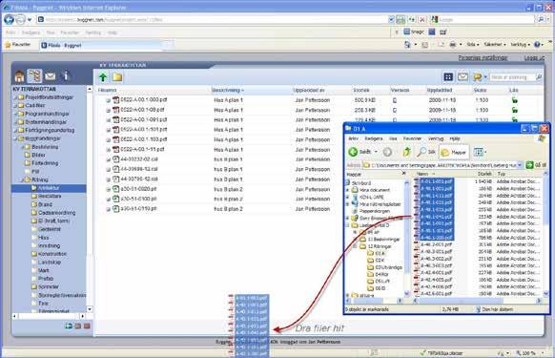Viewport: 555px width, 358px height.
Task: Open the mail envelope icon in sidebar header
Action: coord(50,75)
